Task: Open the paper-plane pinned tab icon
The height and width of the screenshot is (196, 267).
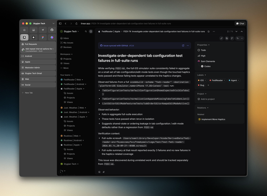Action: (43, 30)
